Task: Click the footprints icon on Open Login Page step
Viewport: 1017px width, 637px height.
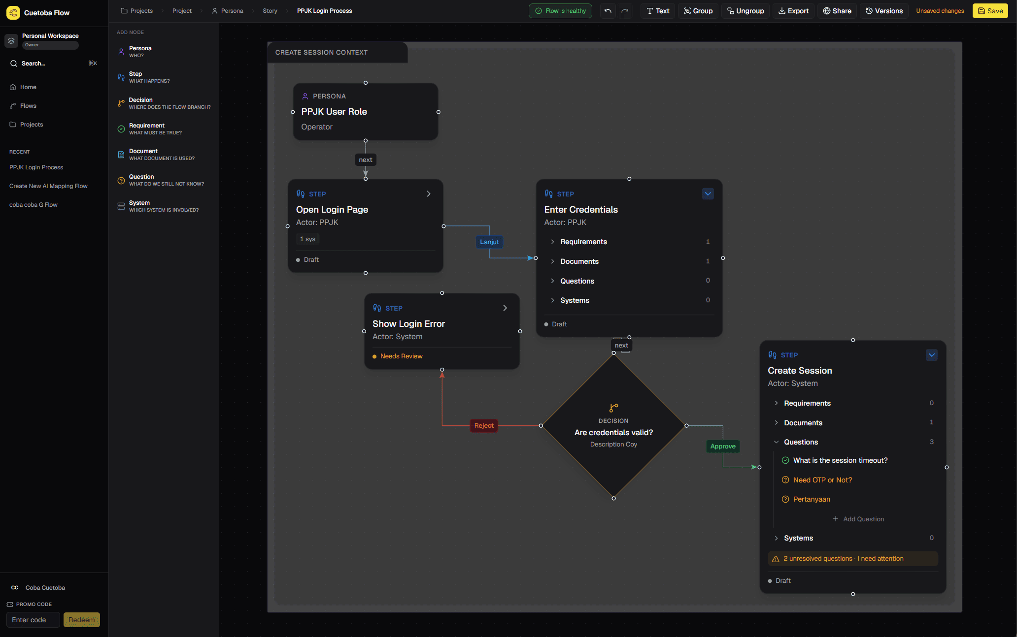Action: tap(301, 194)
